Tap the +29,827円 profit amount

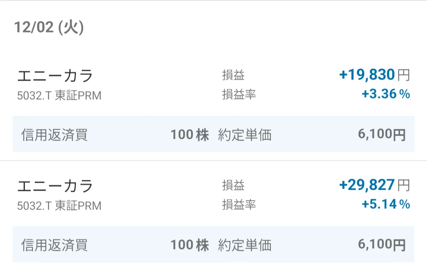point(374,185)
